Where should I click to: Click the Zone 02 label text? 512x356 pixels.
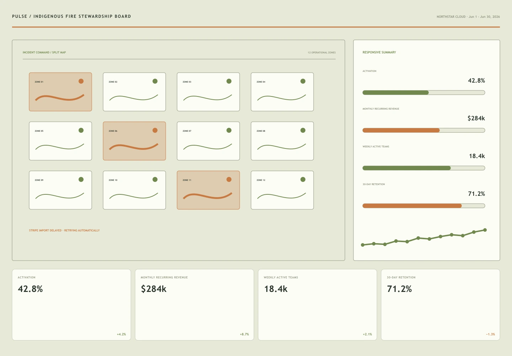(113, 82)
